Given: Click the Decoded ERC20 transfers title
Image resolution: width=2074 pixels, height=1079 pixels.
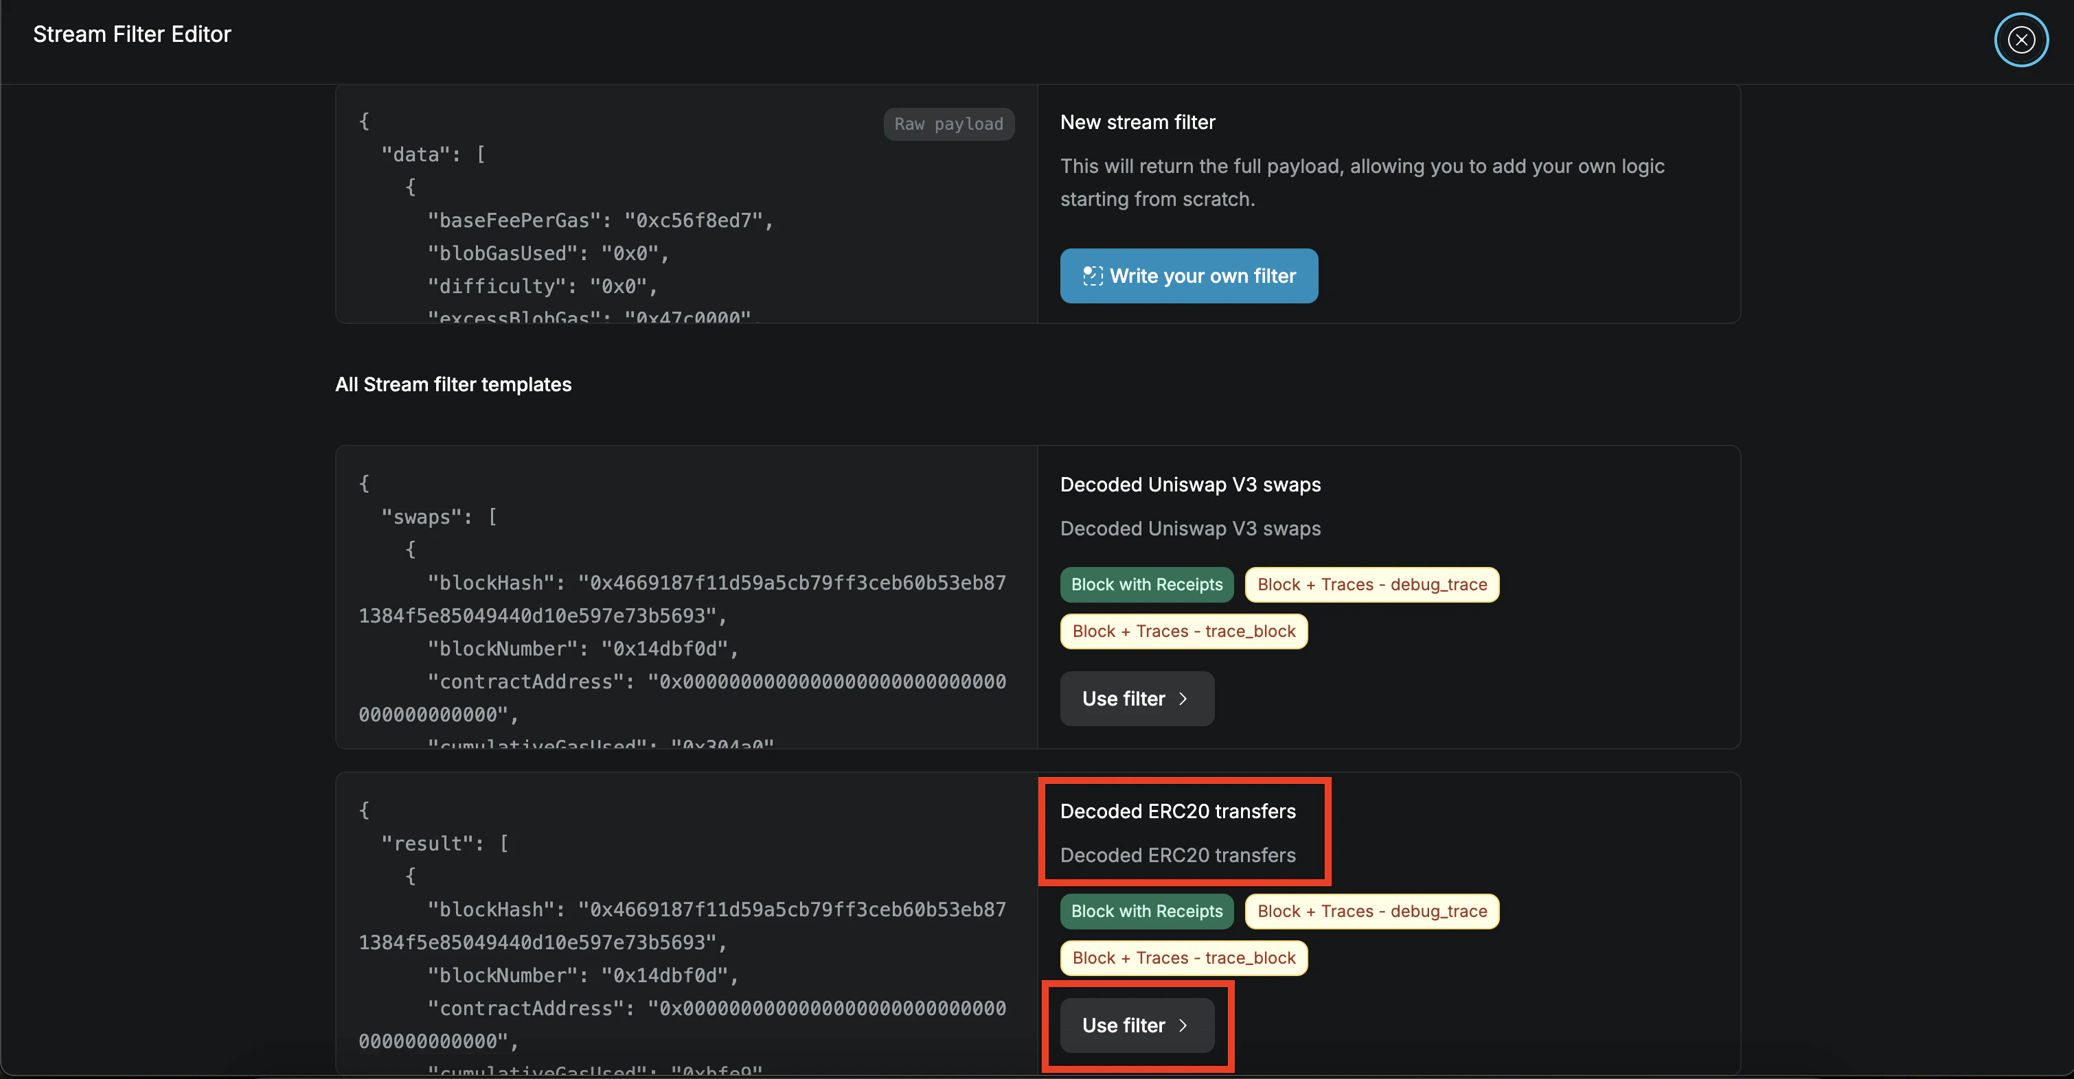Looking at the screenshot, I should tap(1178, 811).
